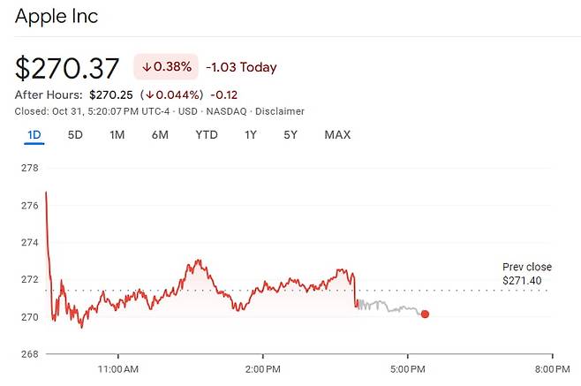Select the YTD range tab
The width and height of the screenshot is (581, 386).
[207, 135]
